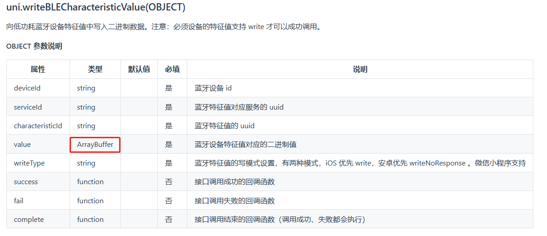The image size is (547, 236).
Task: Click the function type in complete row
Action: click(90, 219)
